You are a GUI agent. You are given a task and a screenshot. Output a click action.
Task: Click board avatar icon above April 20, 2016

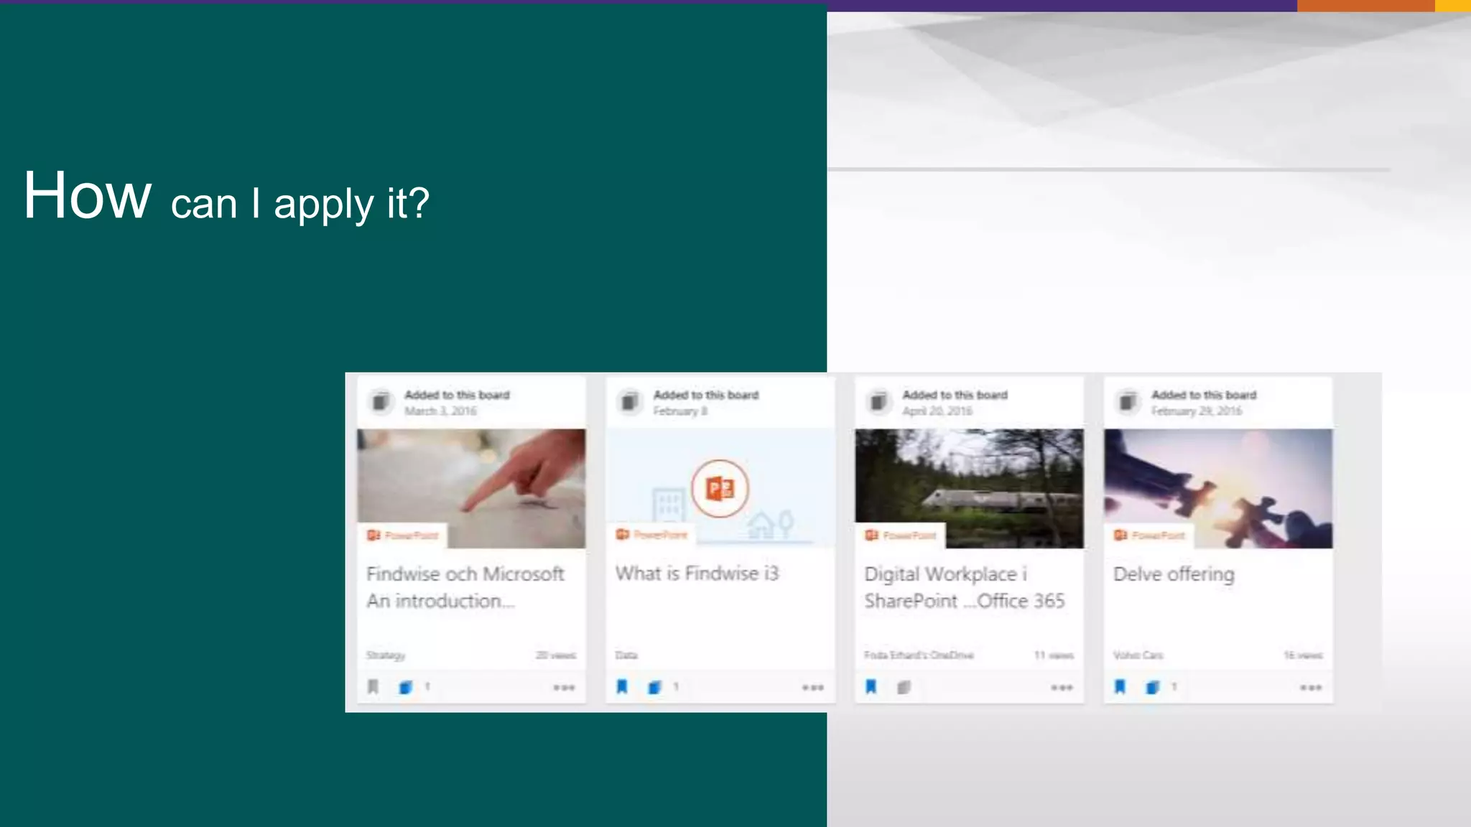click(x=879, y=402)
